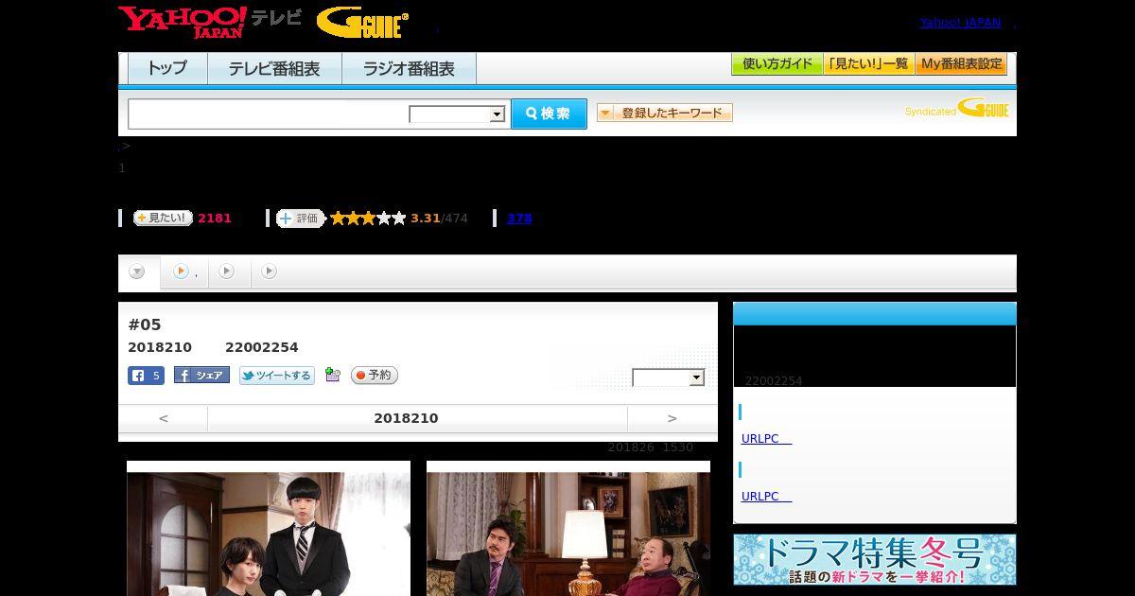
Task: Open the right drama scene thumbnail with two men
Action: (568, 528)
